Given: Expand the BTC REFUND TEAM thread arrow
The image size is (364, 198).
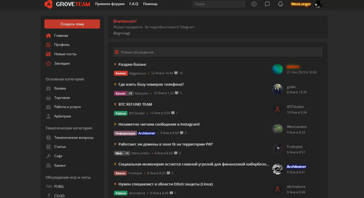Looking at the screenshot, I should (x=115, y=104).
